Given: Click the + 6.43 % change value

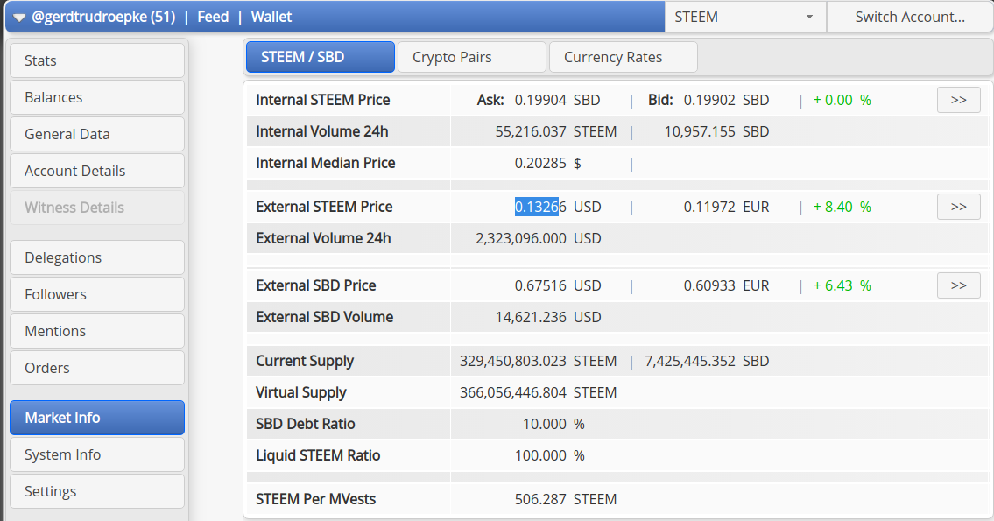Looking at the screenshot, I should point(842,285).
